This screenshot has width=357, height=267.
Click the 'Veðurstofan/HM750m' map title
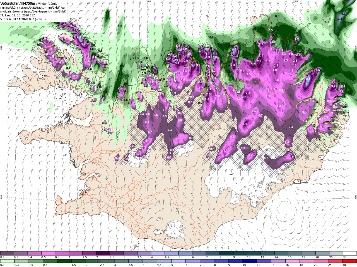(x=18, y=3)
